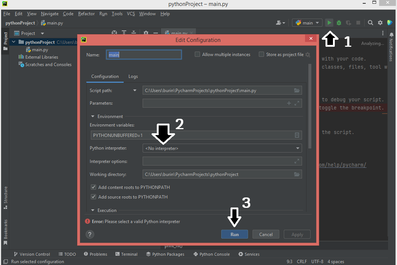
Task: Open Notifications bell in right sidebar
Action: [x=391, y=35]
